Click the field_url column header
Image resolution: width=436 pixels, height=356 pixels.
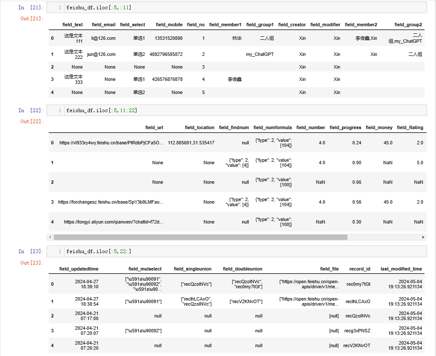[154, 127]
